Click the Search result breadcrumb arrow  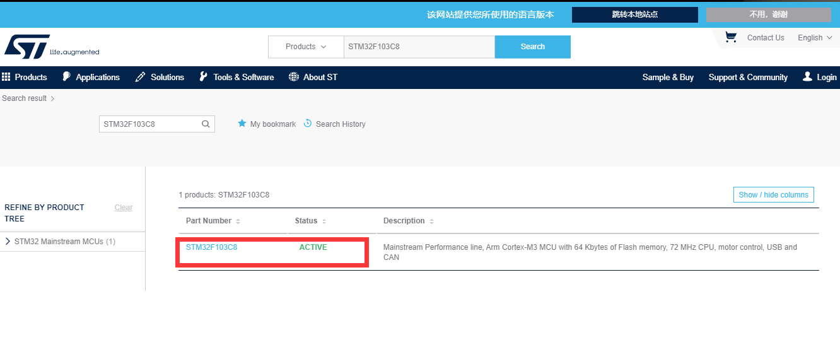[x=52, y=98]
